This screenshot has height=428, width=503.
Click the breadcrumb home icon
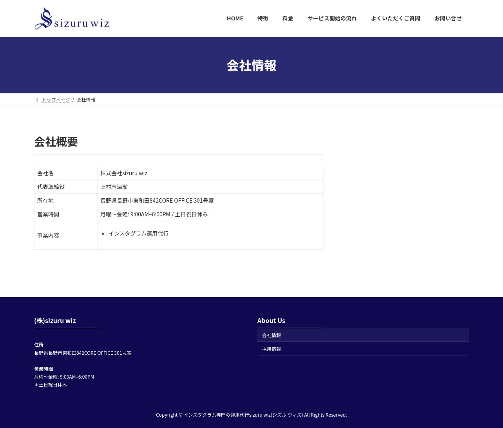(x=37, y=100)
